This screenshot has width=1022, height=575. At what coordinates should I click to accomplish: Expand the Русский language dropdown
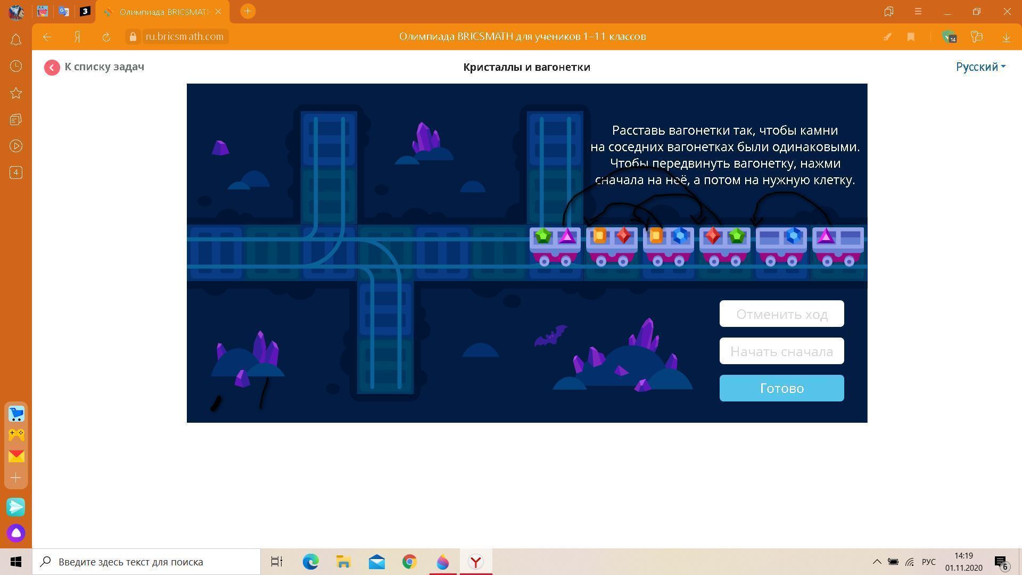click(980, 67)
